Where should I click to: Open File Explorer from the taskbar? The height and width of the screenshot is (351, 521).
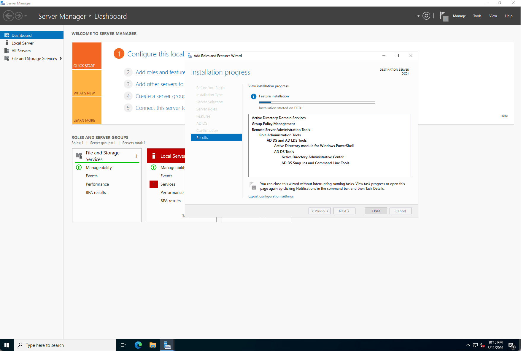click(153, 345)
